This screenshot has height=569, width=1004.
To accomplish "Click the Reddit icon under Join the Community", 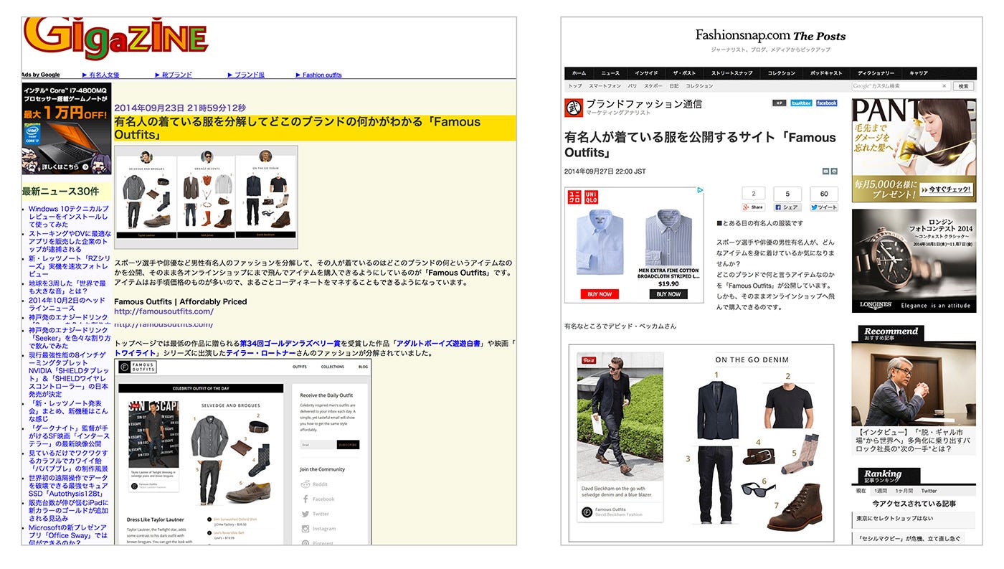I will [x=305, y=484].
